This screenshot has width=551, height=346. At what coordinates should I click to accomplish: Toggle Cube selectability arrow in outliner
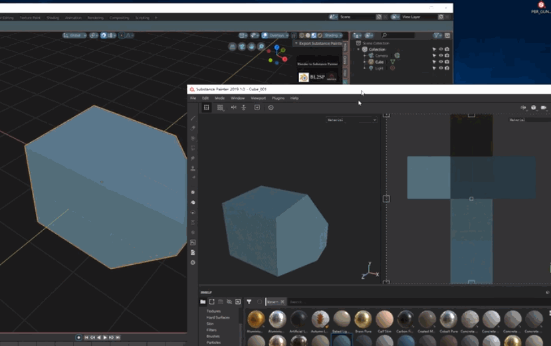click(x=434, y=62)
